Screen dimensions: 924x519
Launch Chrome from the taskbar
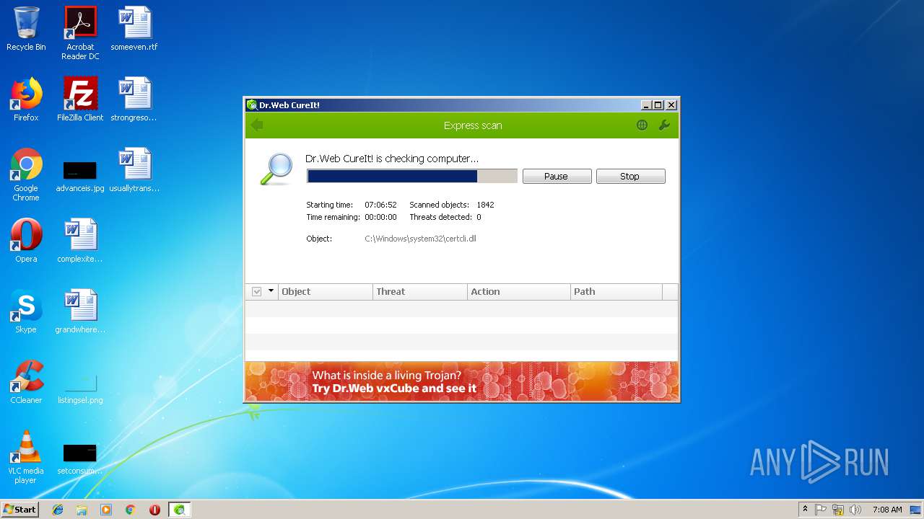[130, 510]
